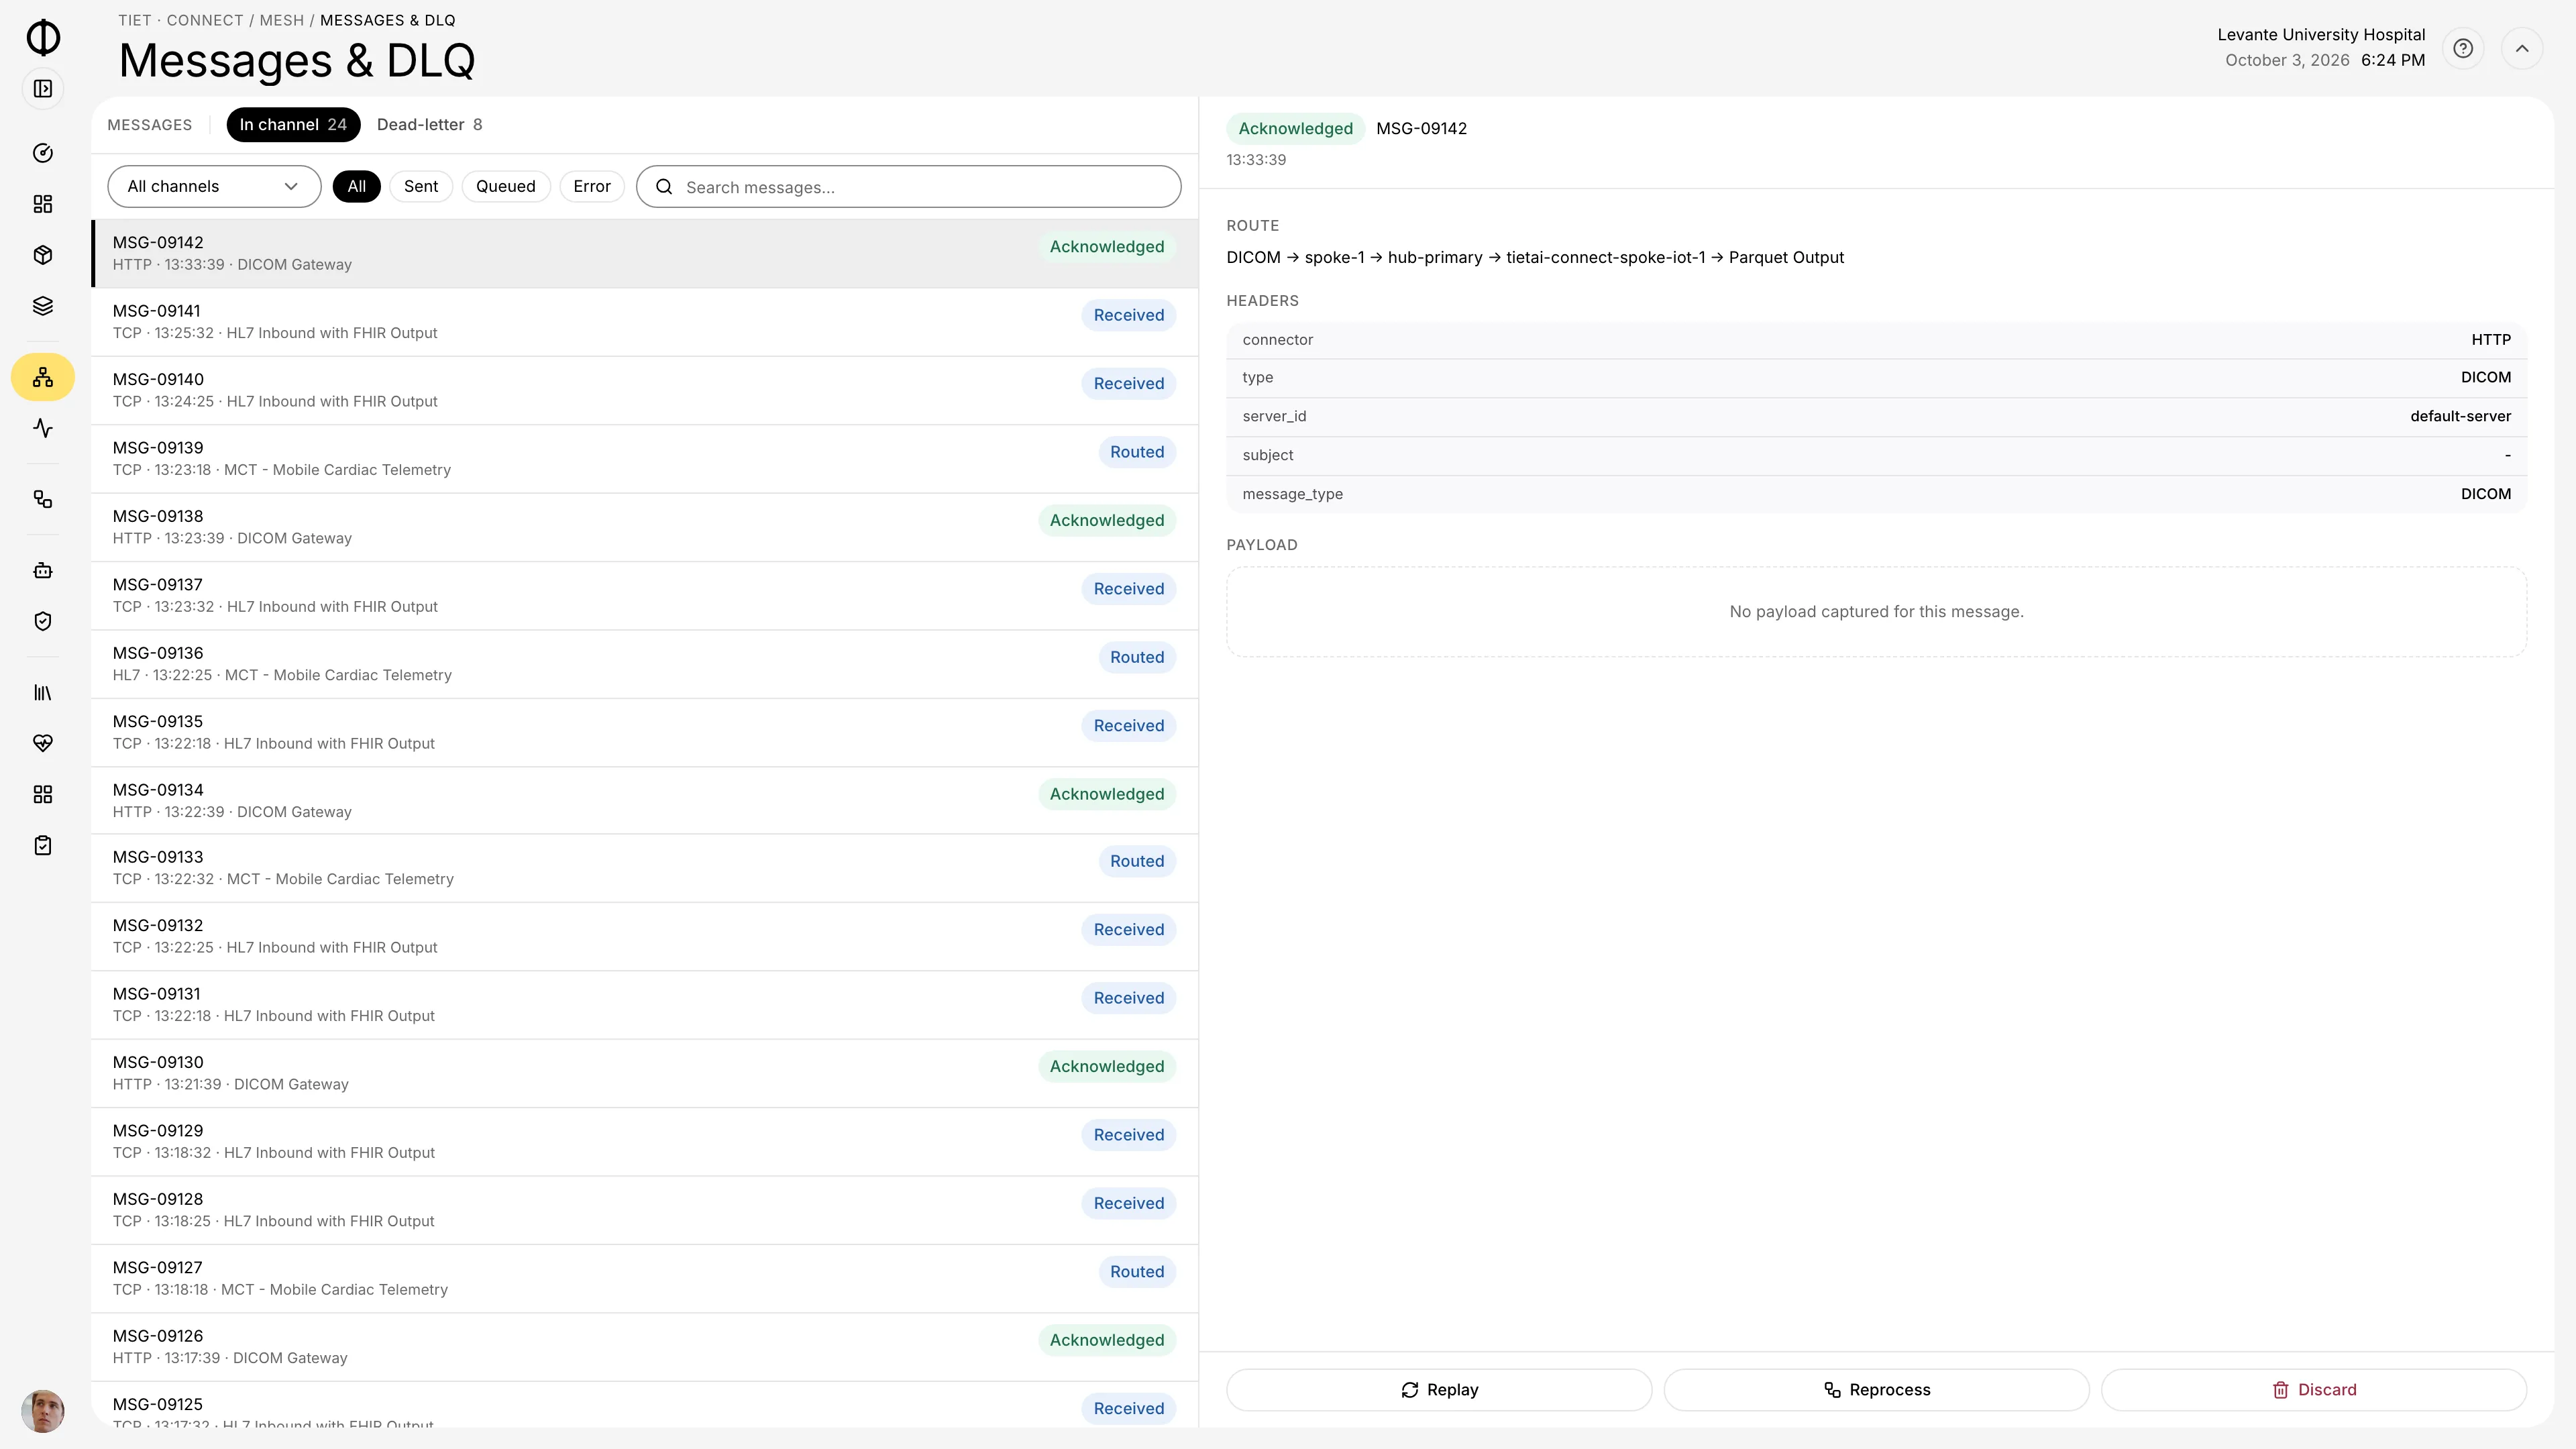Select message MSG-09134
2576x1449 pixels.
(x=645, y=801)
